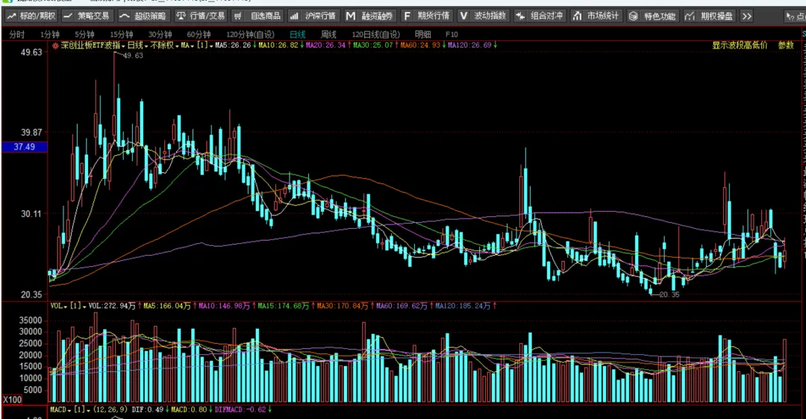This screenshot has height=419, width=806.
Task: Open the 超级策略 toolbar button
Action: coord(143,16)
